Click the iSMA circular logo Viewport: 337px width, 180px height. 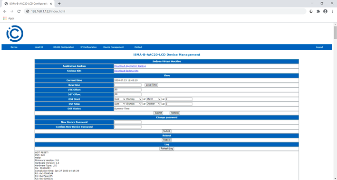pos(15,34)
